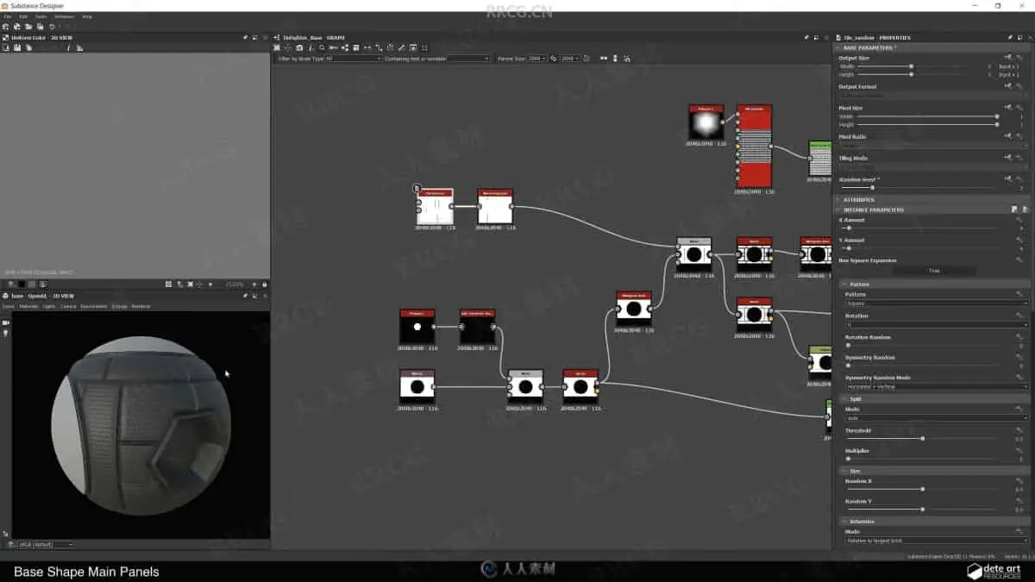Screen dimensions: 1035x582
Task: Open the Lights menu in 3D view
Action: click(x=49, y=306)
